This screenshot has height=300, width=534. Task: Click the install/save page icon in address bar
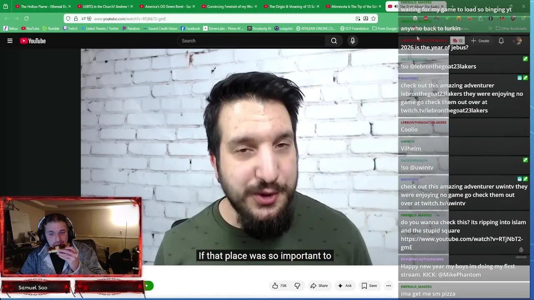tap(365, 19)
